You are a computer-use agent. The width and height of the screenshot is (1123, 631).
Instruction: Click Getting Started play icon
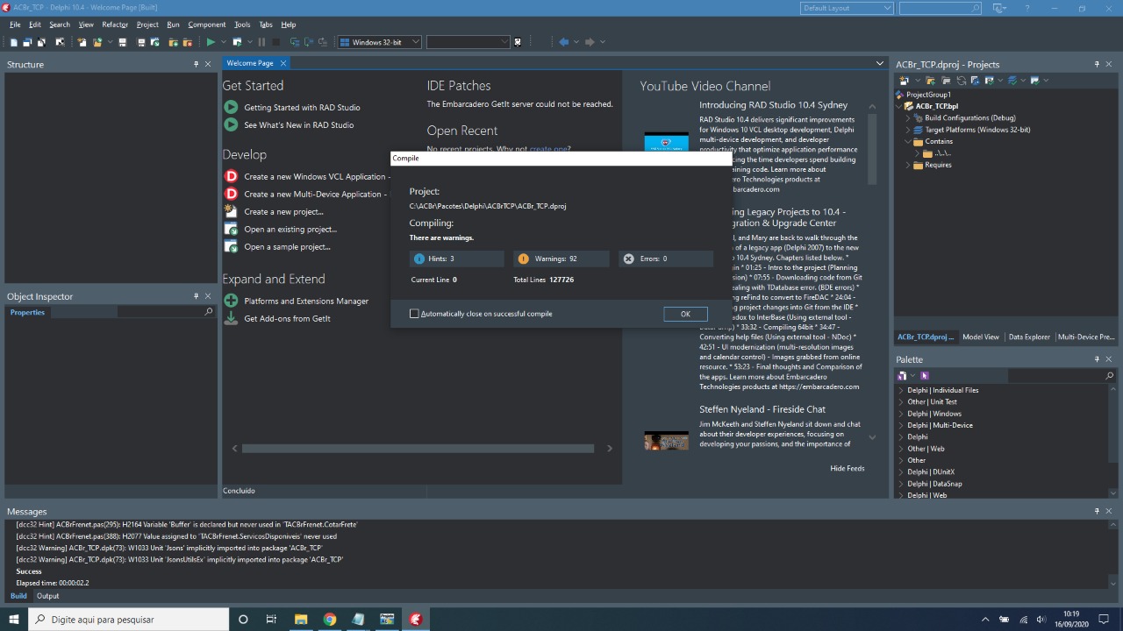click(x=231, y=107)
